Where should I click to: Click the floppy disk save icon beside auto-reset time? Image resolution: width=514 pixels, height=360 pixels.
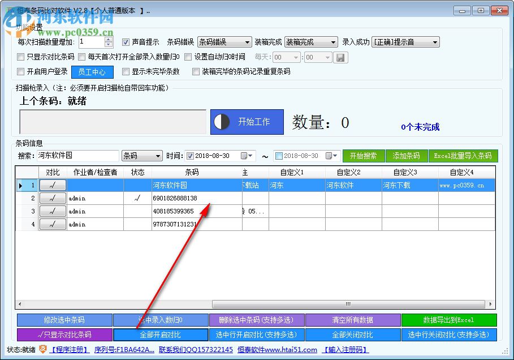340,58
